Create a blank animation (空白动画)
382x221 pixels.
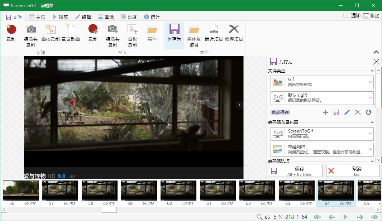(71, 33)
